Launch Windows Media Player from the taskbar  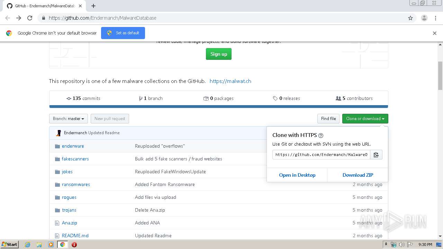[51, 245]
